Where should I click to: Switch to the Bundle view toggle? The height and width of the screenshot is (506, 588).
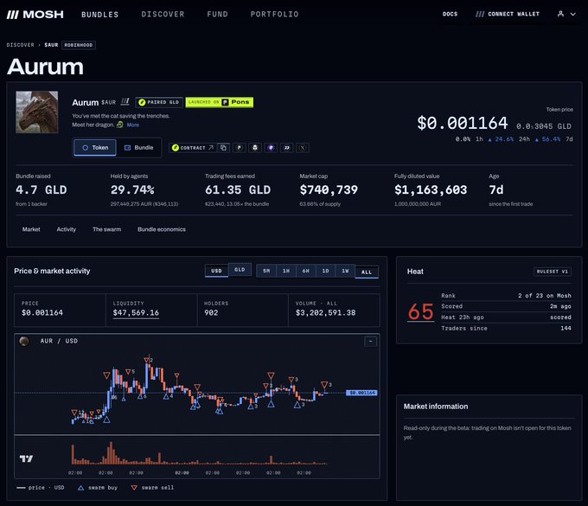point(138,147)
